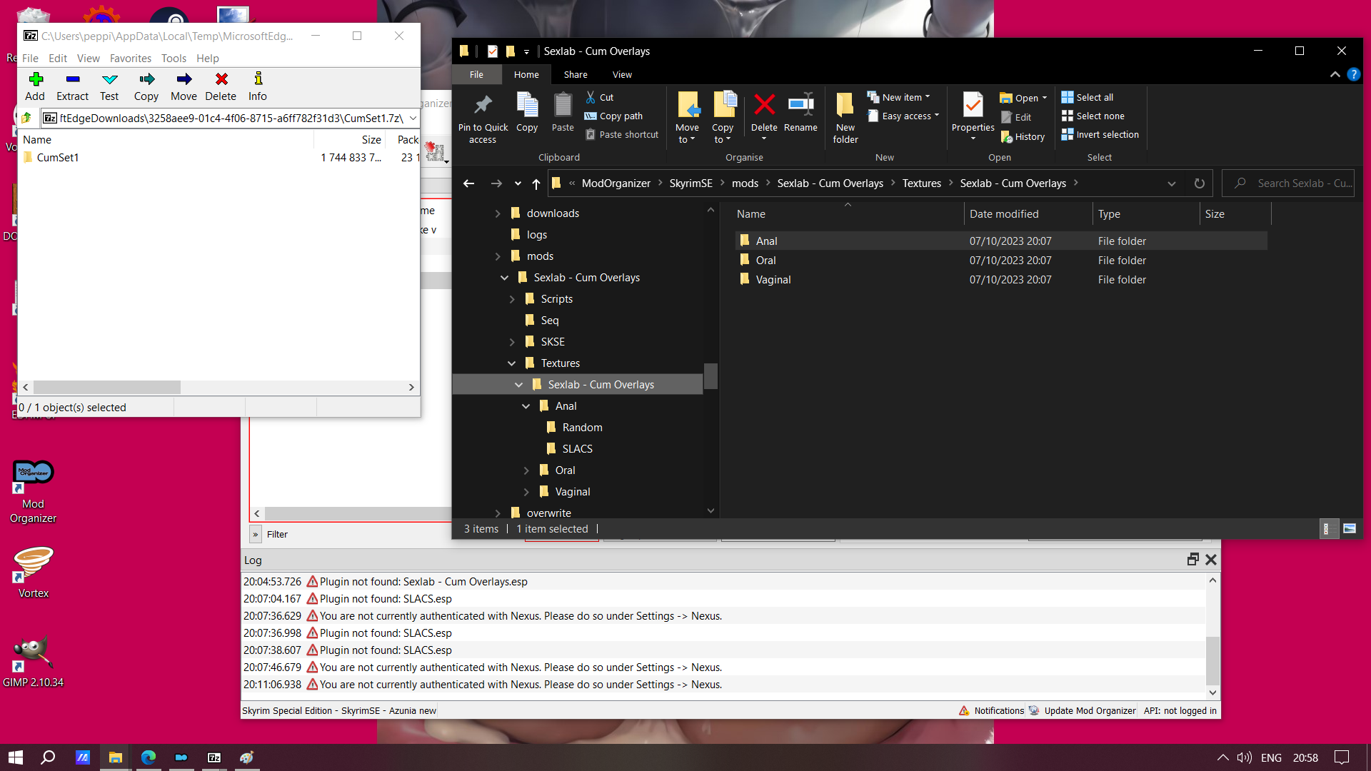
Task: Create a New folder from the ribbon
Action: point(845,119)
